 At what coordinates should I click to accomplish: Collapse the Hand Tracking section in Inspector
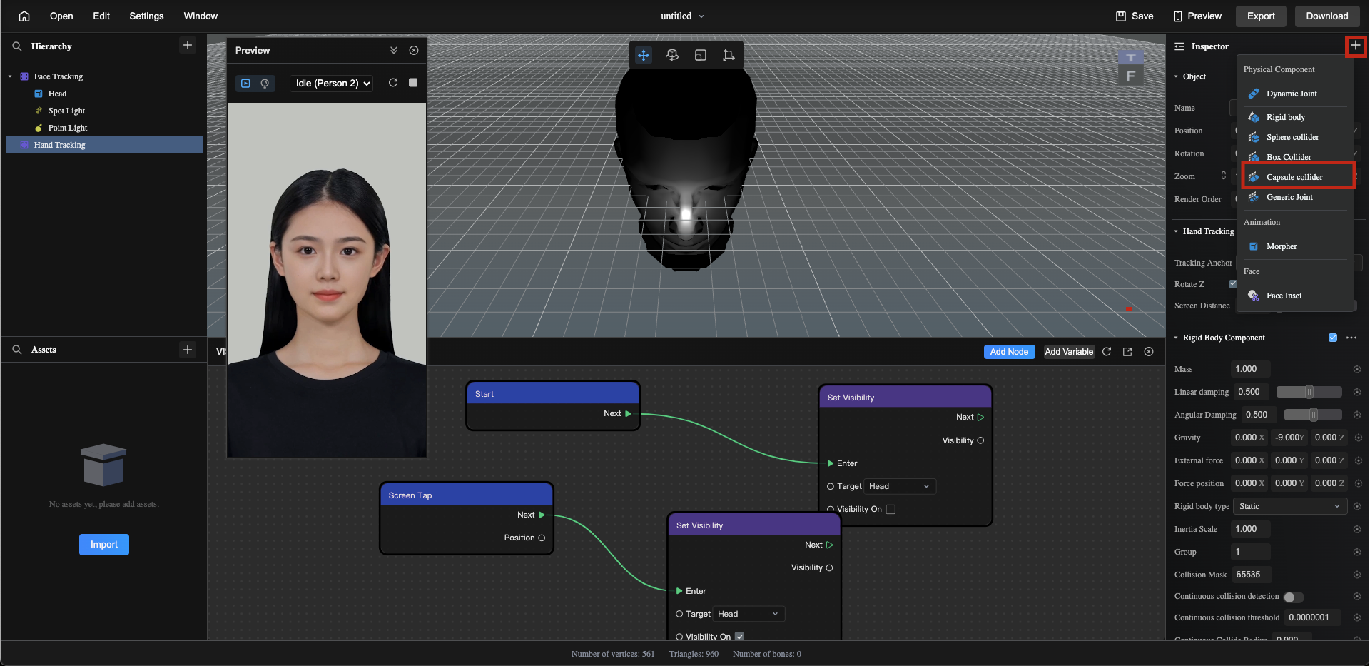[1176, 231]
